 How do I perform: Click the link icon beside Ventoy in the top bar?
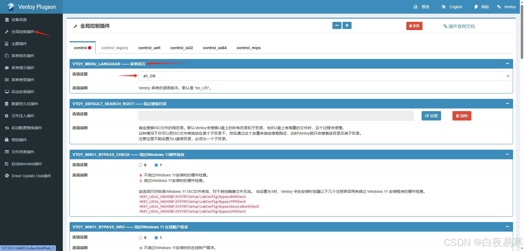click(499, 7)
